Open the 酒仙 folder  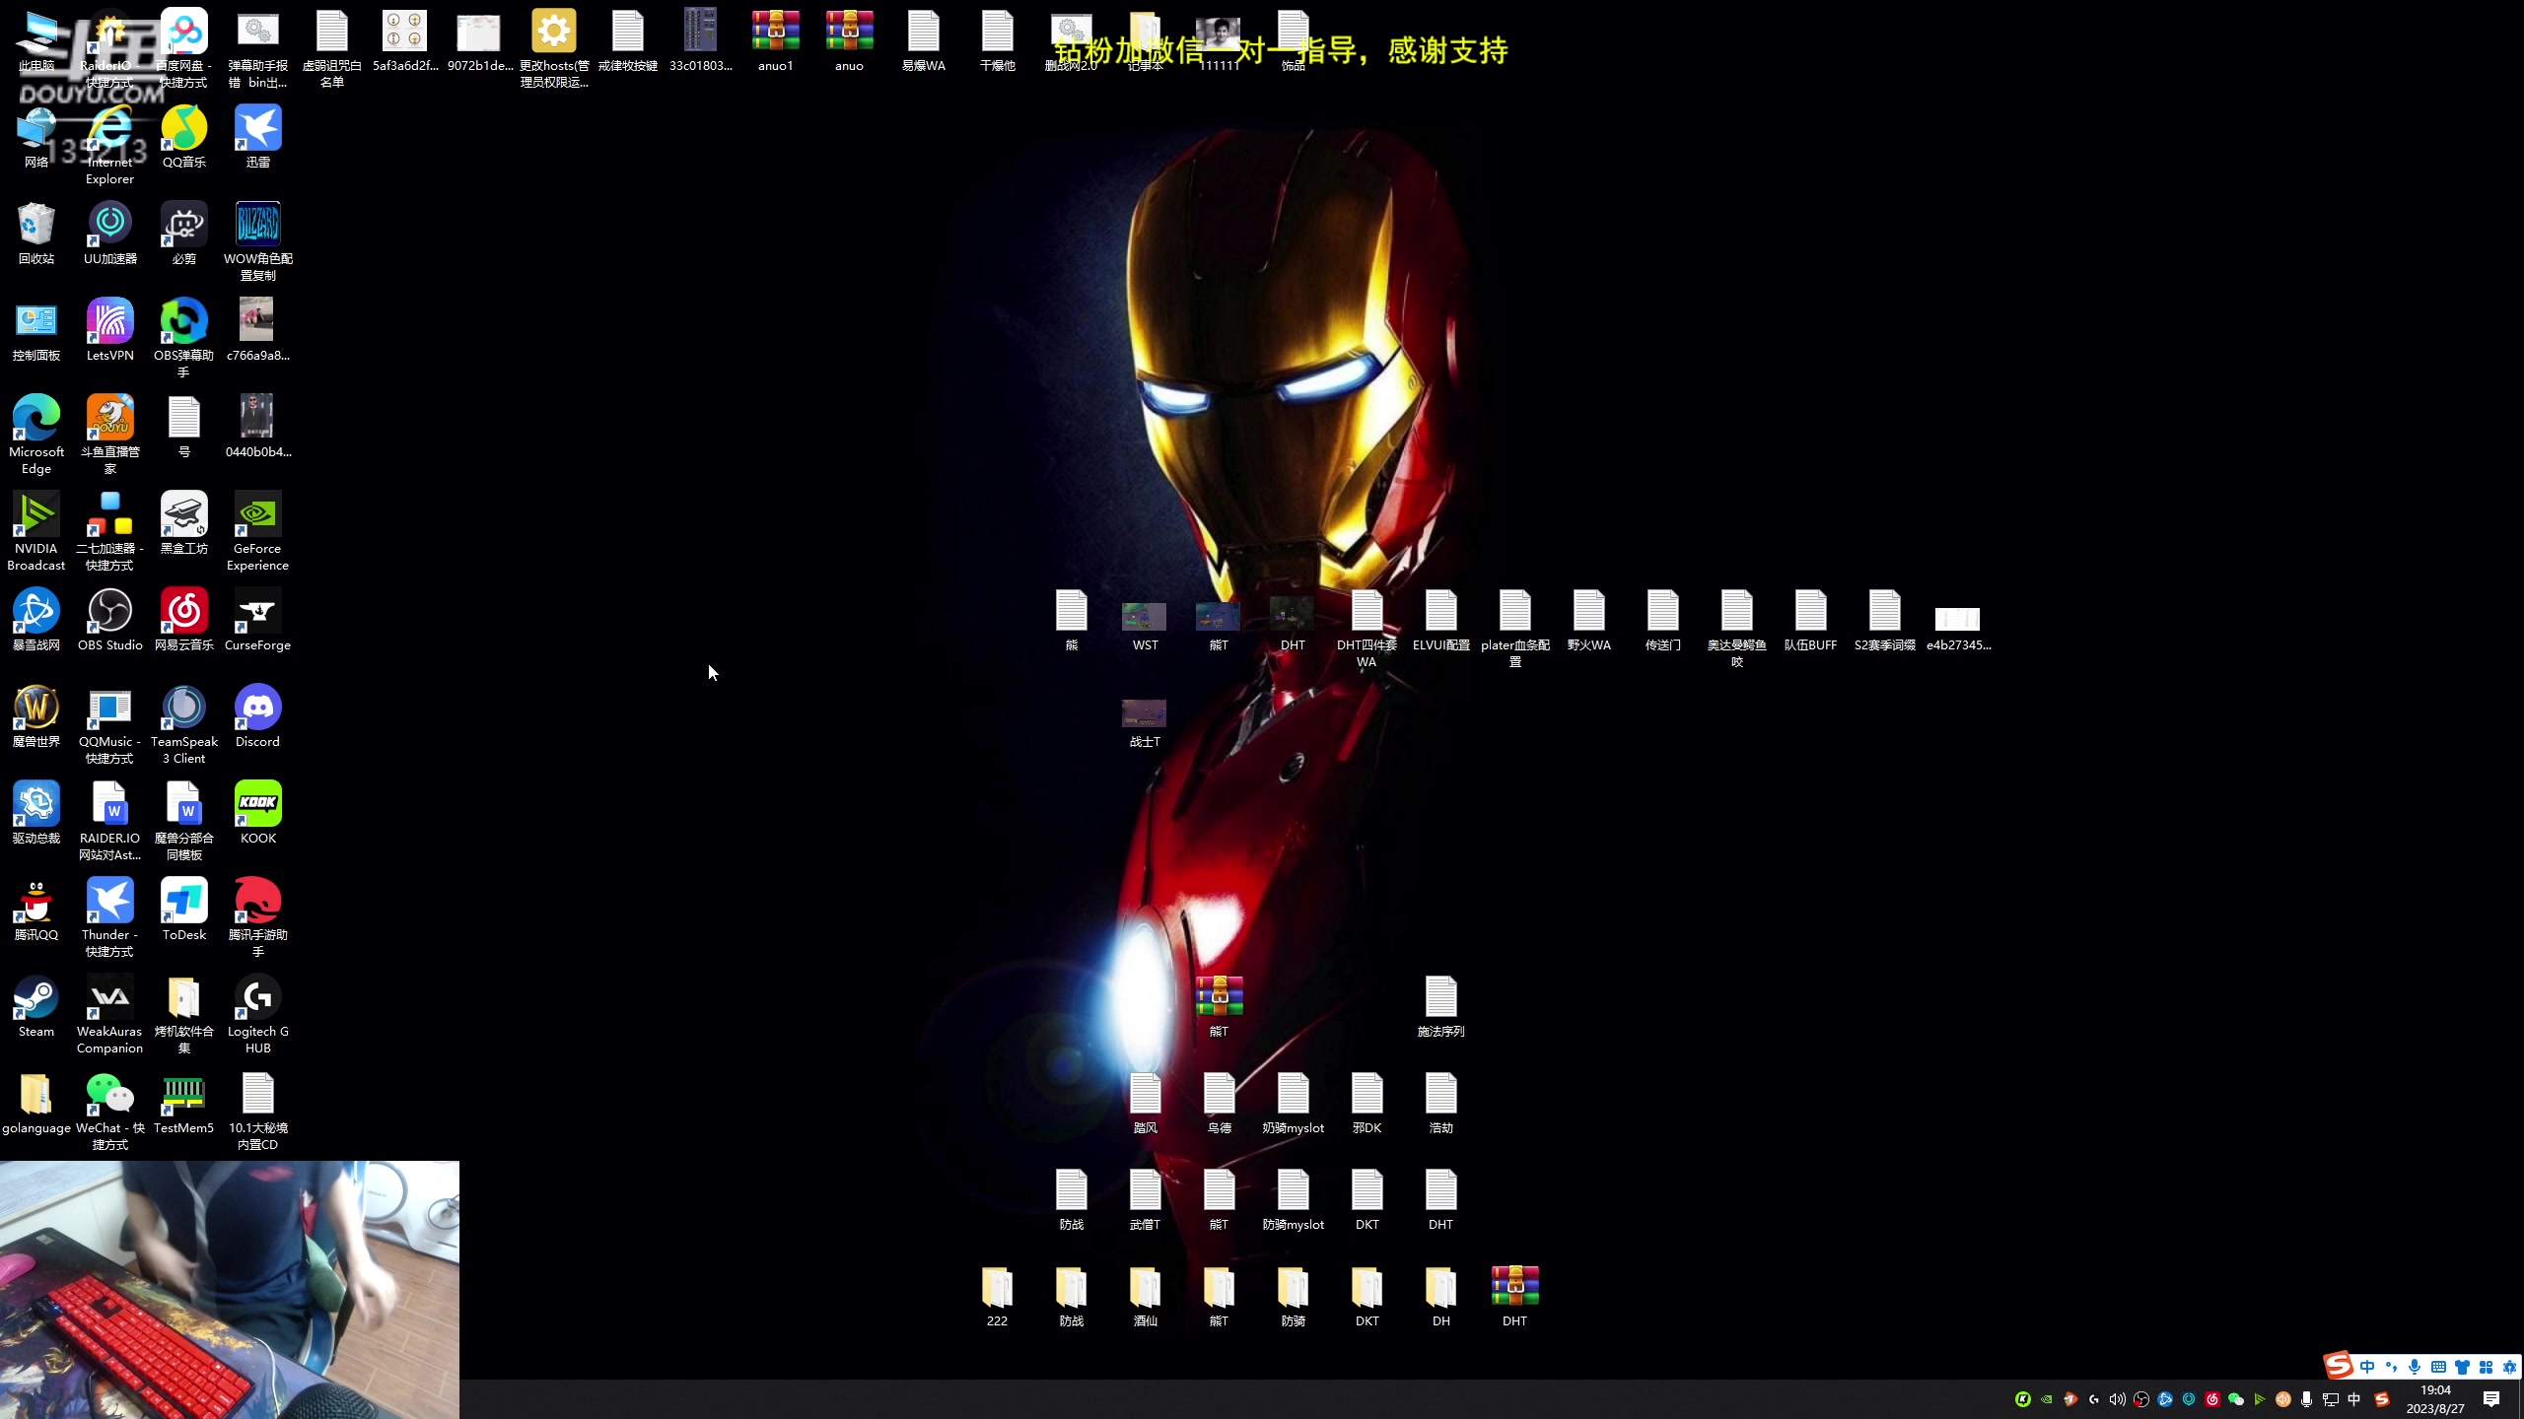click(1145, 1297)
